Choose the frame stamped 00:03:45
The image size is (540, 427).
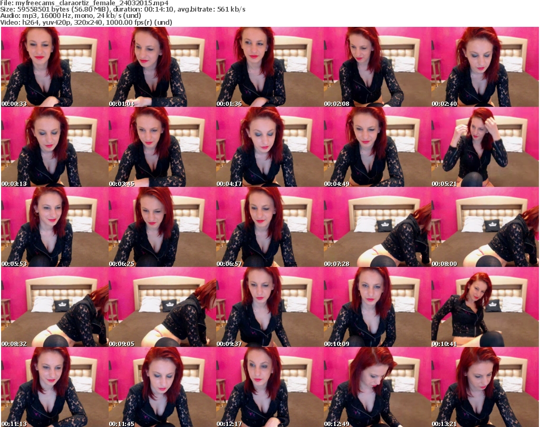[162, 147]
